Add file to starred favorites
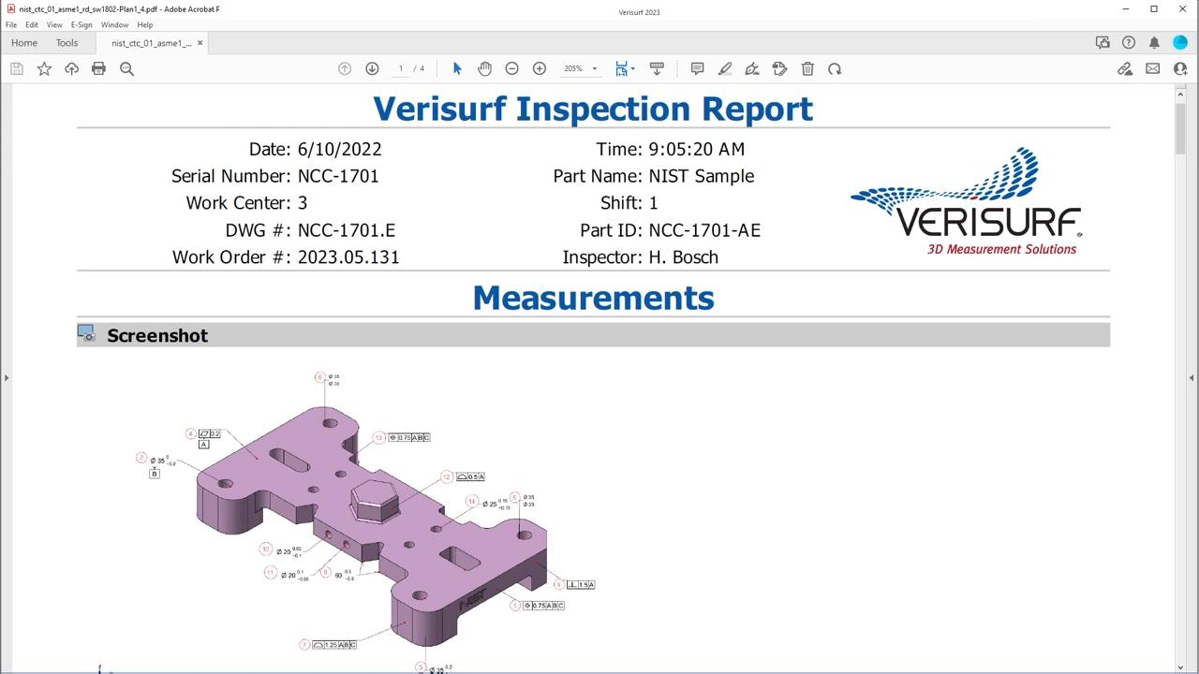Screen dimensions: 1199x674 tap(44, 68)
